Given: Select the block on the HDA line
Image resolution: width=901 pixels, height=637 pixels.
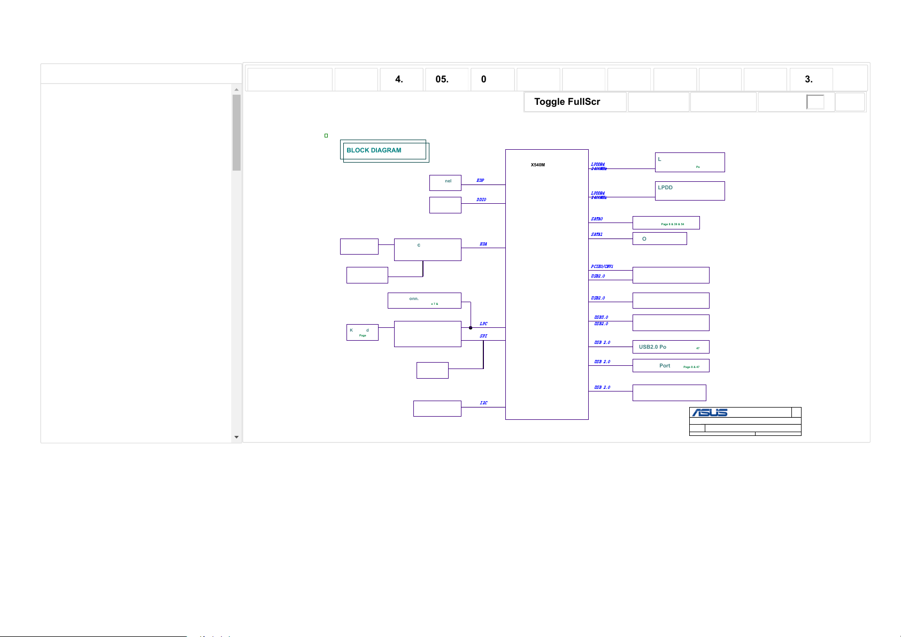Looking at the screenshot, I should tap(427, 250).
